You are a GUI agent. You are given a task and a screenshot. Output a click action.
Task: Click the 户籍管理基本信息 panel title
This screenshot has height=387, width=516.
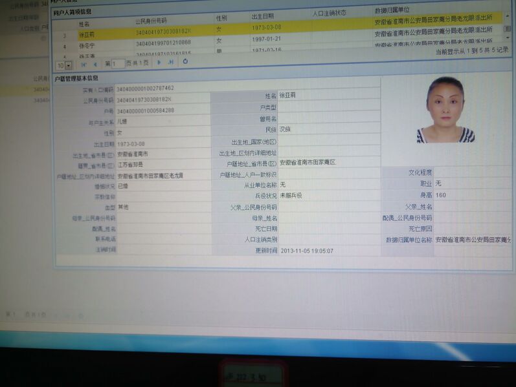76,78
